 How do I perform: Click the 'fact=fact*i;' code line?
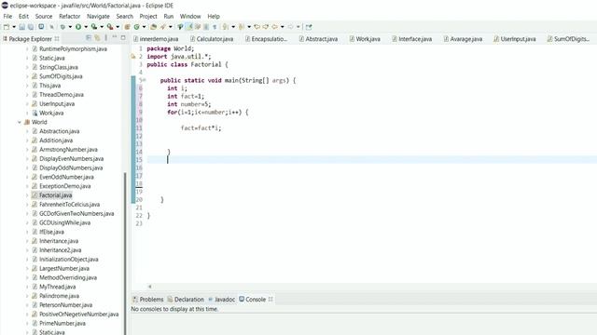201,128
